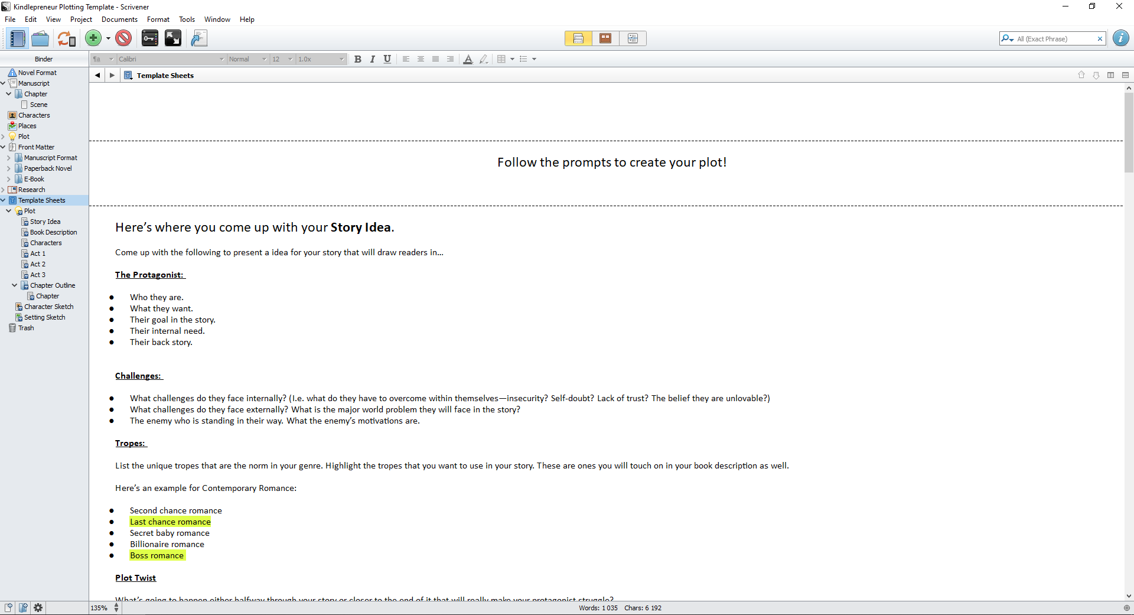Toggle underline formatting
The height and width of the screenshot is (615, 1134).
(387, 59)
